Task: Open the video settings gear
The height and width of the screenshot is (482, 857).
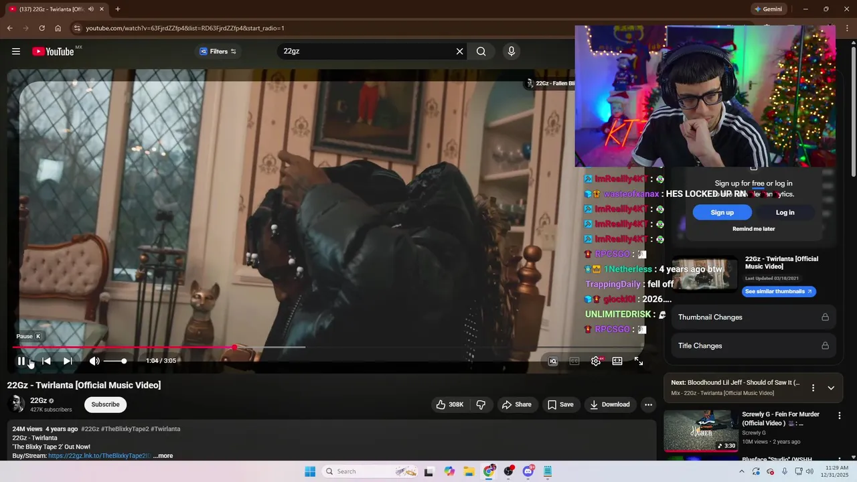Action: (596, 361)
